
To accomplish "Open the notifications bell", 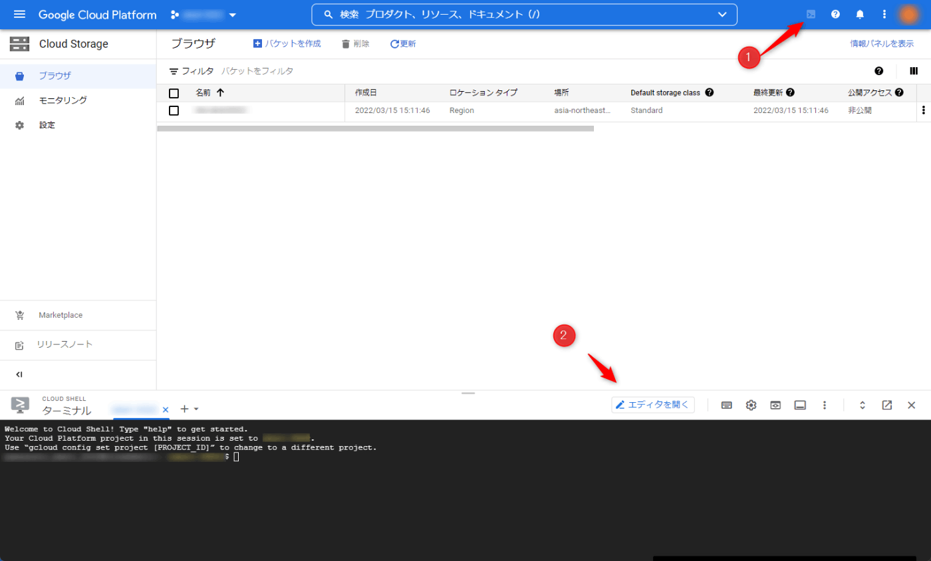I will pos(860,14).
